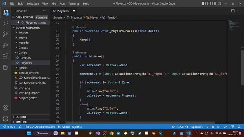Open the Accounts icon in activity bar
Image resolution: width=244 pixels, height=137 pixels.
pyautogui.click(x=5, y=108)
